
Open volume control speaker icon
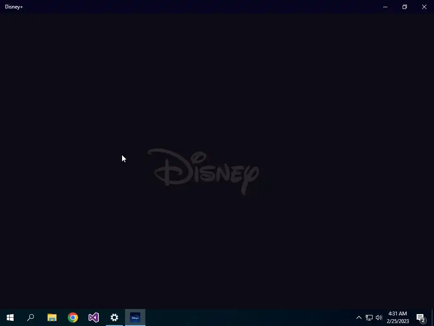coord(379,318)
